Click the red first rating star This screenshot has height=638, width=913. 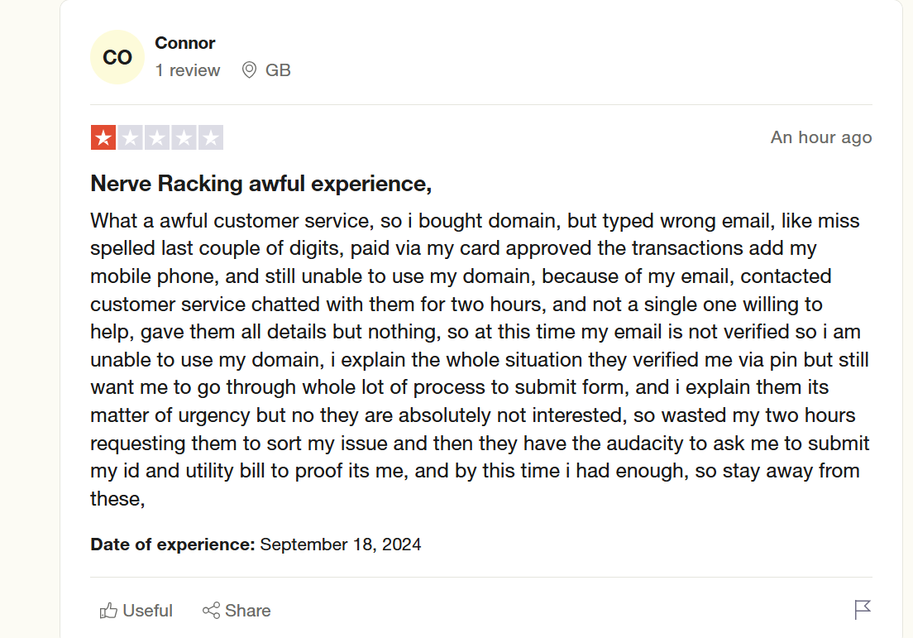[x=103, y=137]
